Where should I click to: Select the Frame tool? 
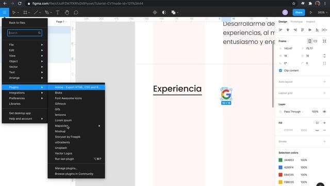pyautogui.click(x=25, y=12)
